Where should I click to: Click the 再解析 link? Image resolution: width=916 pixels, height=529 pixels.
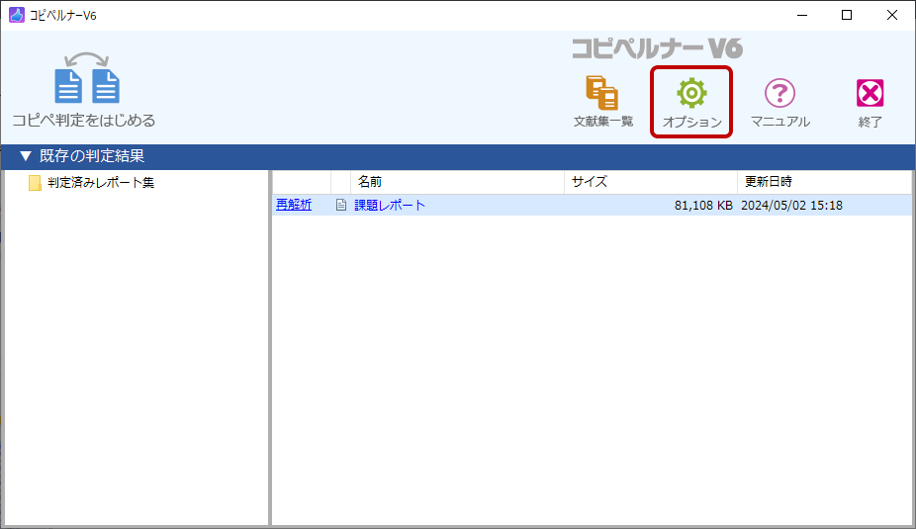click(293, 206)
